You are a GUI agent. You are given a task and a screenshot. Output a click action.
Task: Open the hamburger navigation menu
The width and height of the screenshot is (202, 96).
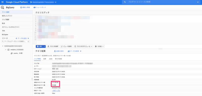(x=3, y=2)
